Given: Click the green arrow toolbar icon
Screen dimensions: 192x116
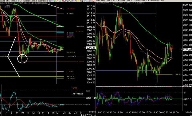Looking at the screenshot, I should pos(55,1).
